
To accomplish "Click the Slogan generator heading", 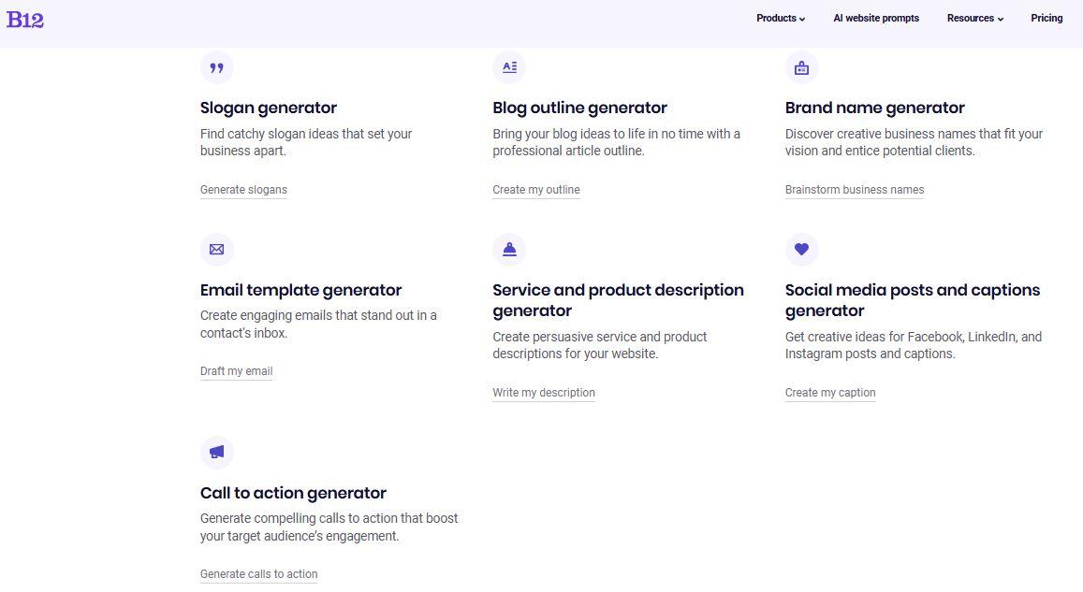I will click(269, 108).
